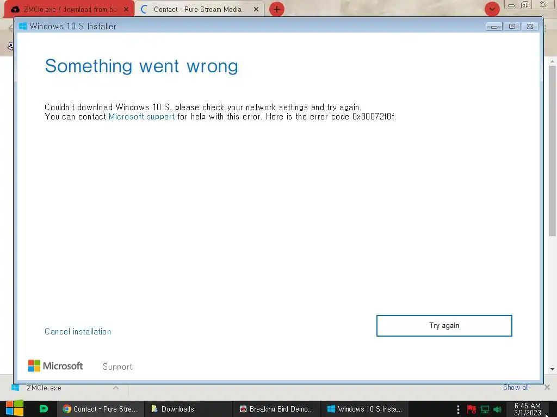Screen dimensions: 557x417
Task: Click the Try again button
Action: coord(444,326)
